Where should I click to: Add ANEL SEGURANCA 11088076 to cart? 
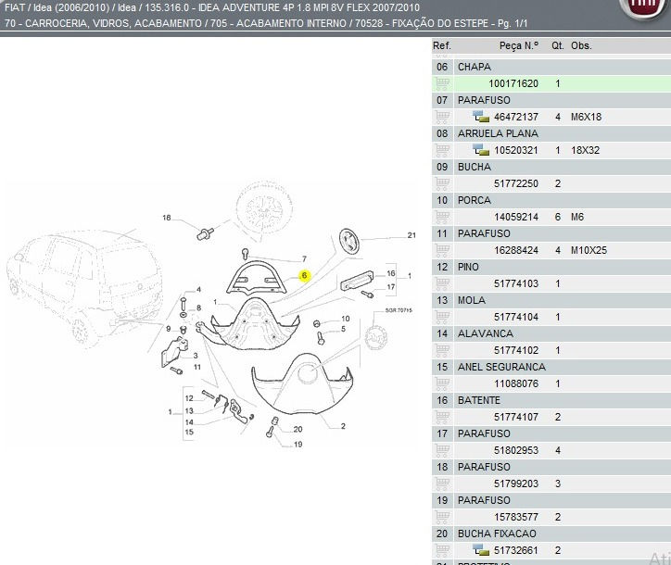coord(442,383)
